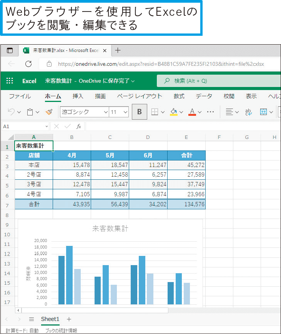Select cell containing 134,576
Image resolution: width=281 pixels, height=334 pixels.
[186, 204]
